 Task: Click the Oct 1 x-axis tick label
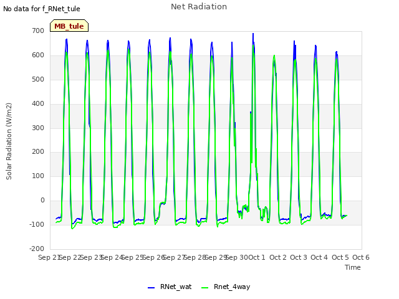click(256, 257)
